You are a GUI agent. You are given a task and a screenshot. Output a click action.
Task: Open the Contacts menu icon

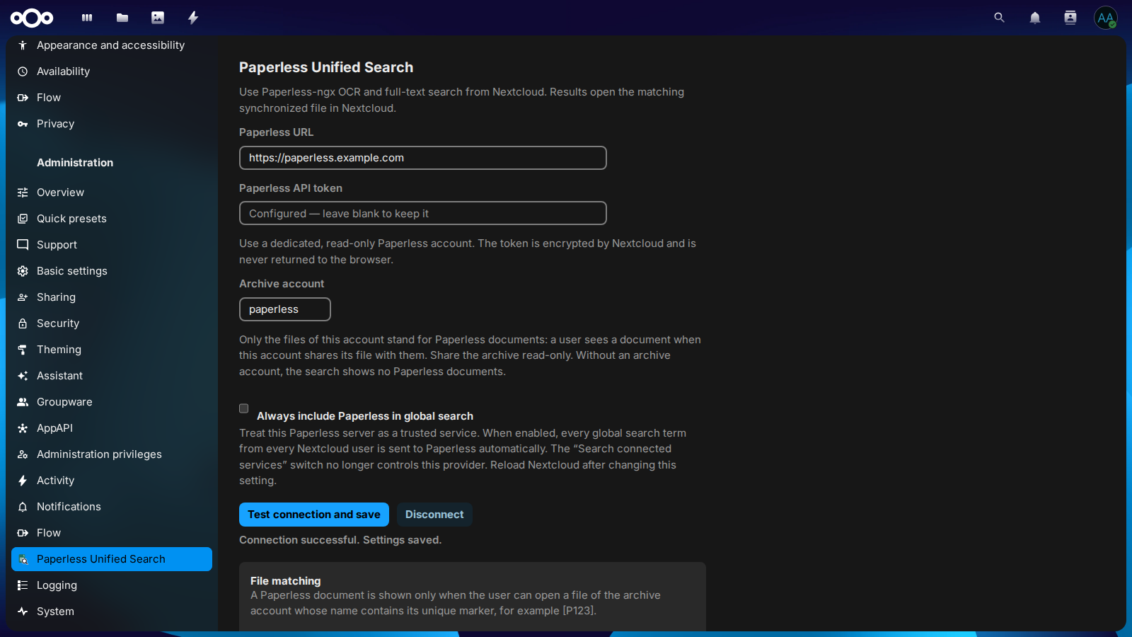coord(1070,18)
